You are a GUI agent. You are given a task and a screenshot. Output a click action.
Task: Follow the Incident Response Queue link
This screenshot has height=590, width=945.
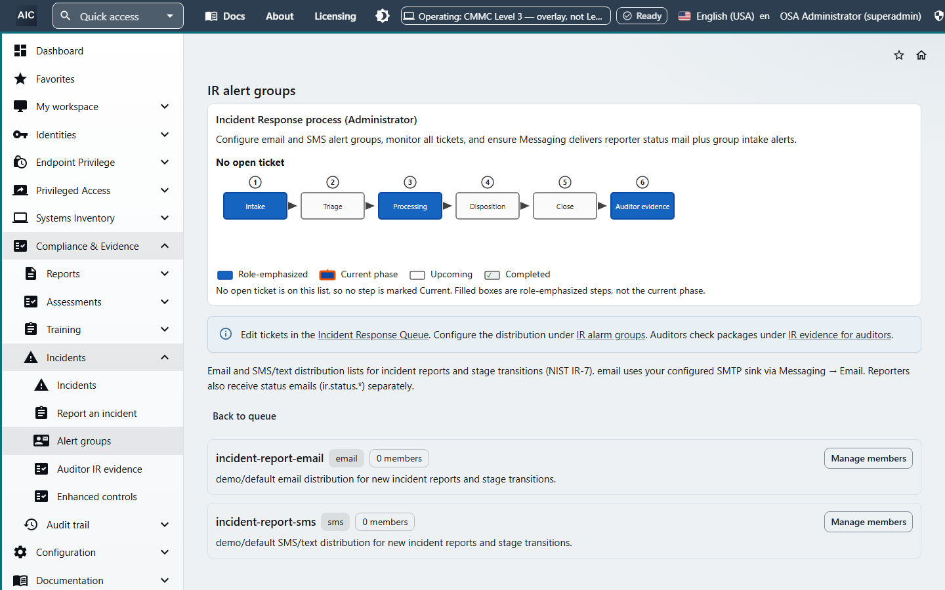(x=373, y=334)
